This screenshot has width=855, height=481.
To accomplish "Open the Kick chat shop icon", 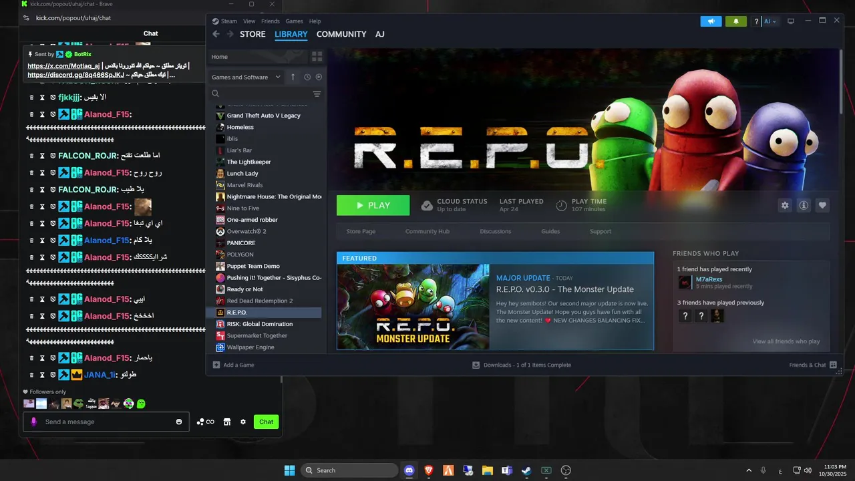I will (227, 422).
